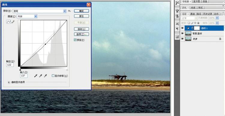This screenshot has width=225, height=116.
Task: Click the 自动(A) button
Action: point(82,29)
